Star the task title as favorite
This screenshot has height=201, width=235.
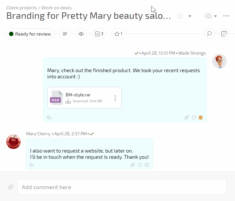(180, 16)
